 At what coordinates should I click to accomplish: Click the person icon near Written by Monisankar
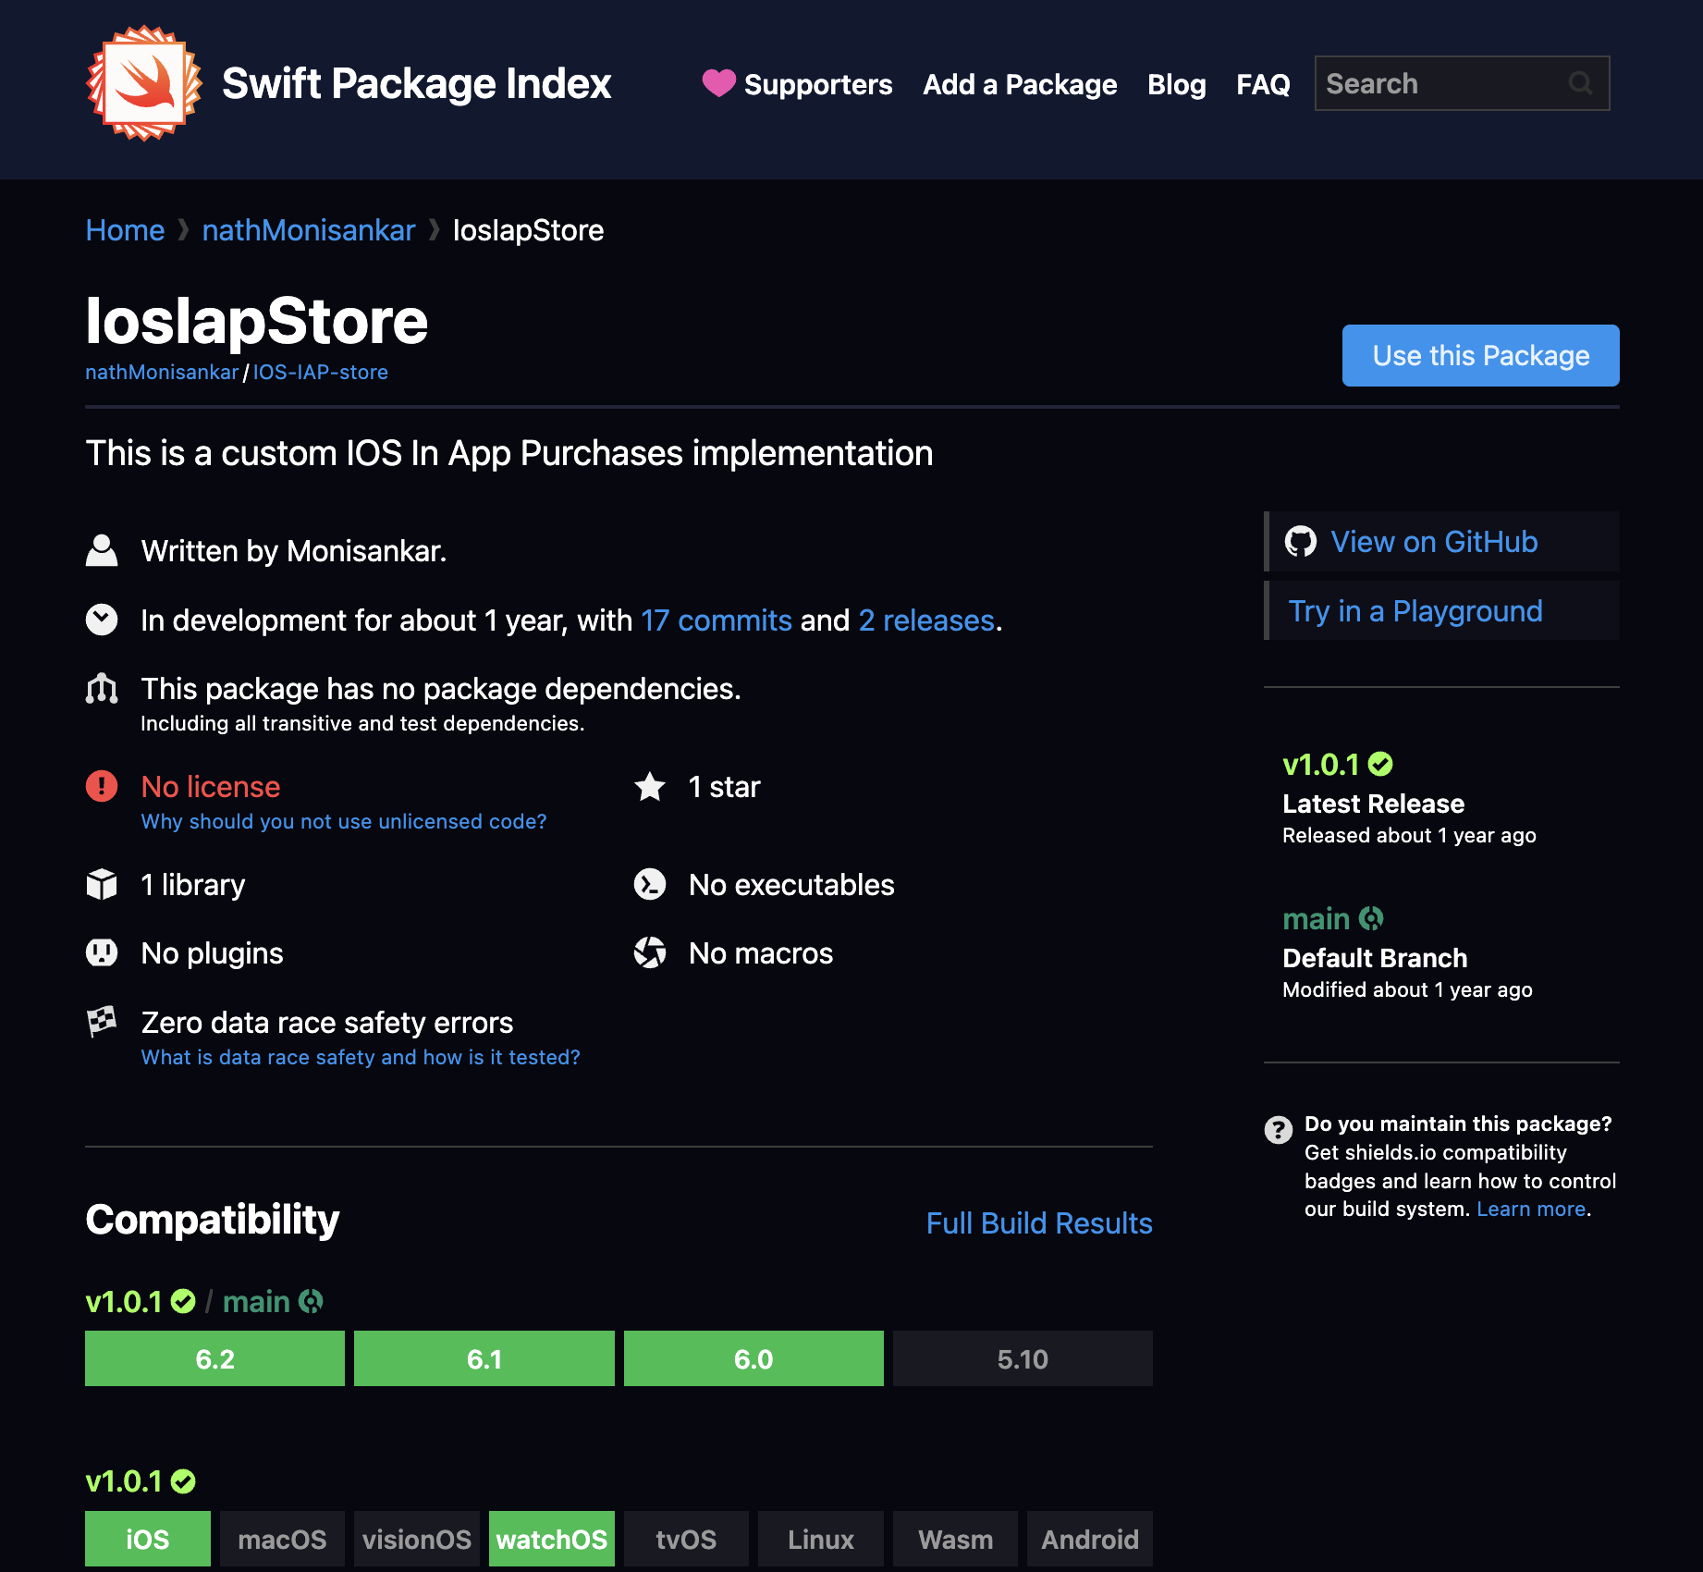point(102,549)
